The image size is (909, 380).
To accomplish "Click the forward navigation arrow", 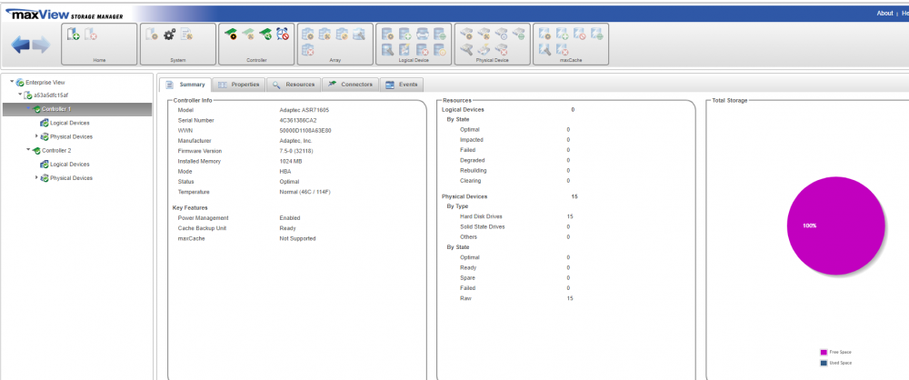I will coord(41,45).
